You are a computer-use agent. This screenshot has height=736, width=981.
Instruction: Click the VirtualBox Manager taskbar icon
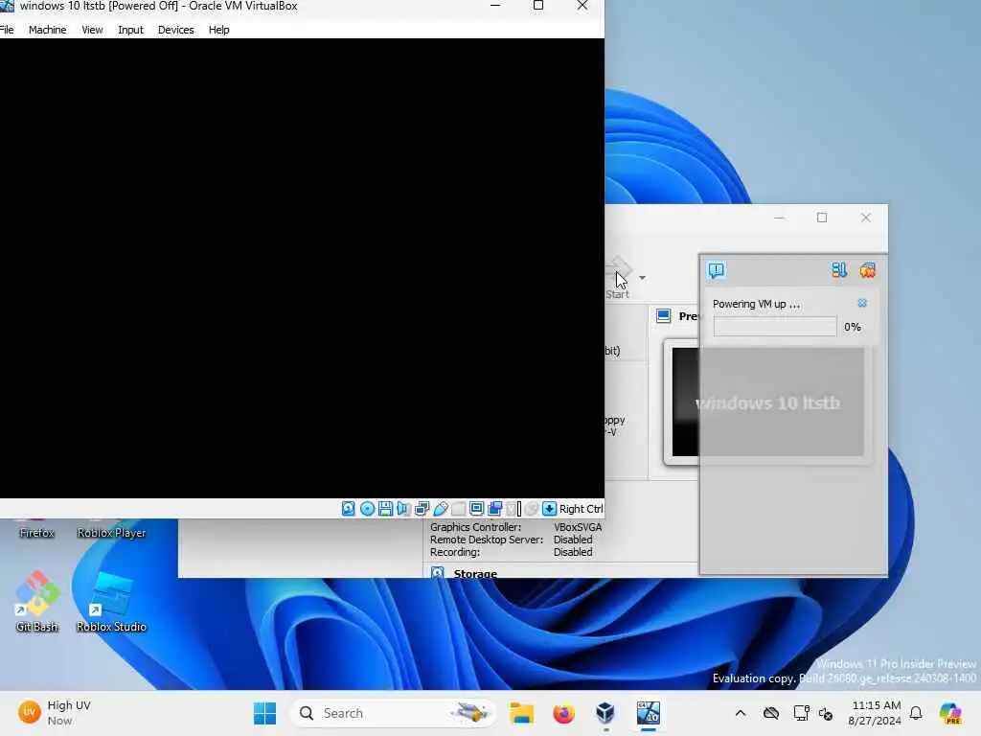[x=605, y=713]
